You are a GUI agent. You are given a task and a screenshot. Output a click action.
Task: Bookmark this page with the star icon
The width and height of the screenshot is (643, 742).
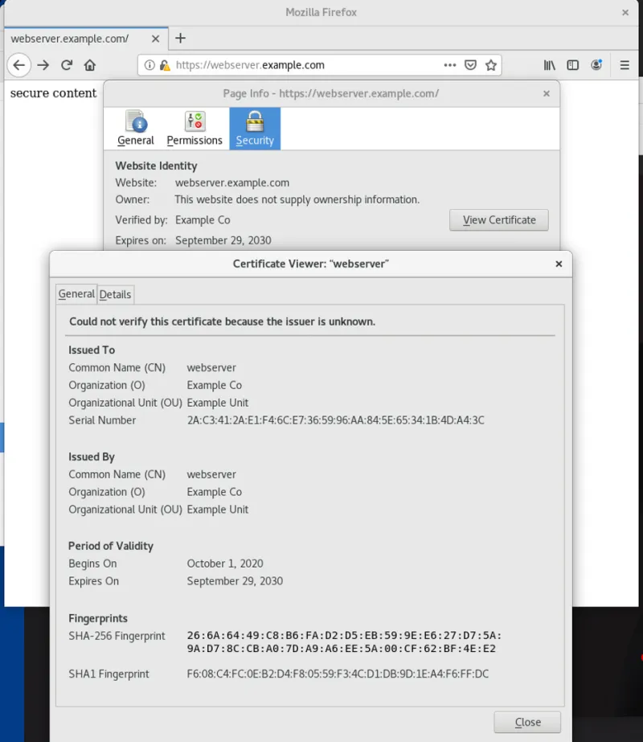491,65
